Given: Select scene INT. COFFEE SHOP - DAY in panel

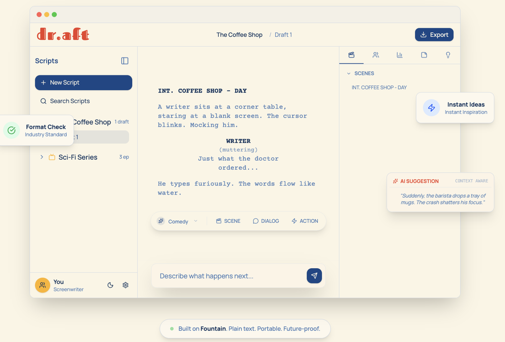Looking at the screenshot, I should click(379, 87).
